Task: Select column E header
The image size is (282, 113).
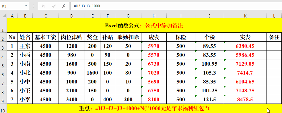Action: pyautogui.click(x=92, y=16)
